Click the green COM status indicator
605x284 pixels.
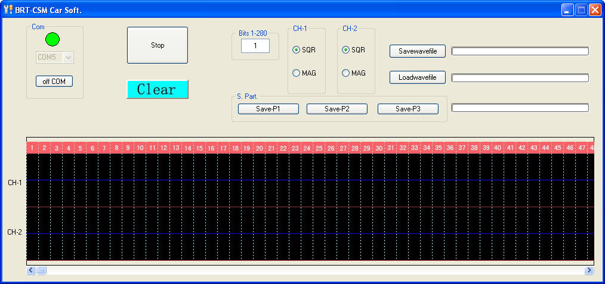coord(53,39)
